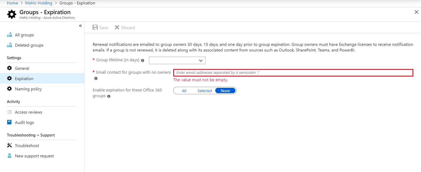Click the Save button label
Image resolution: width=421 pixels, height=172 pixels.
point(104,28)
